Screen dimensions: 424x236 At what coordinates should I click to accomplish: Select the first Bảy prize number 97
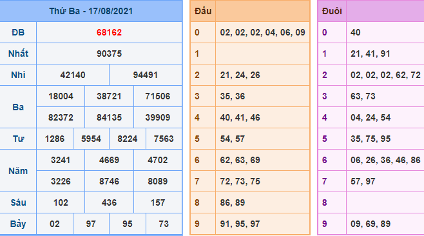click(x=91, y=224)
